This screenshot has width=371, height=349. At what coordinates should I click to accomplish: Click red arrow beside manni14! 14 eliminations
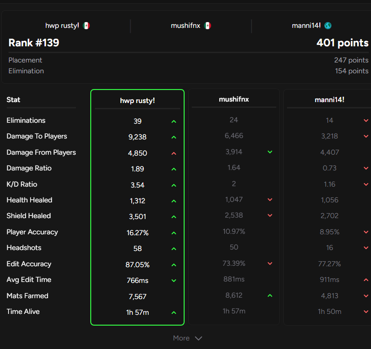(366, 121)
